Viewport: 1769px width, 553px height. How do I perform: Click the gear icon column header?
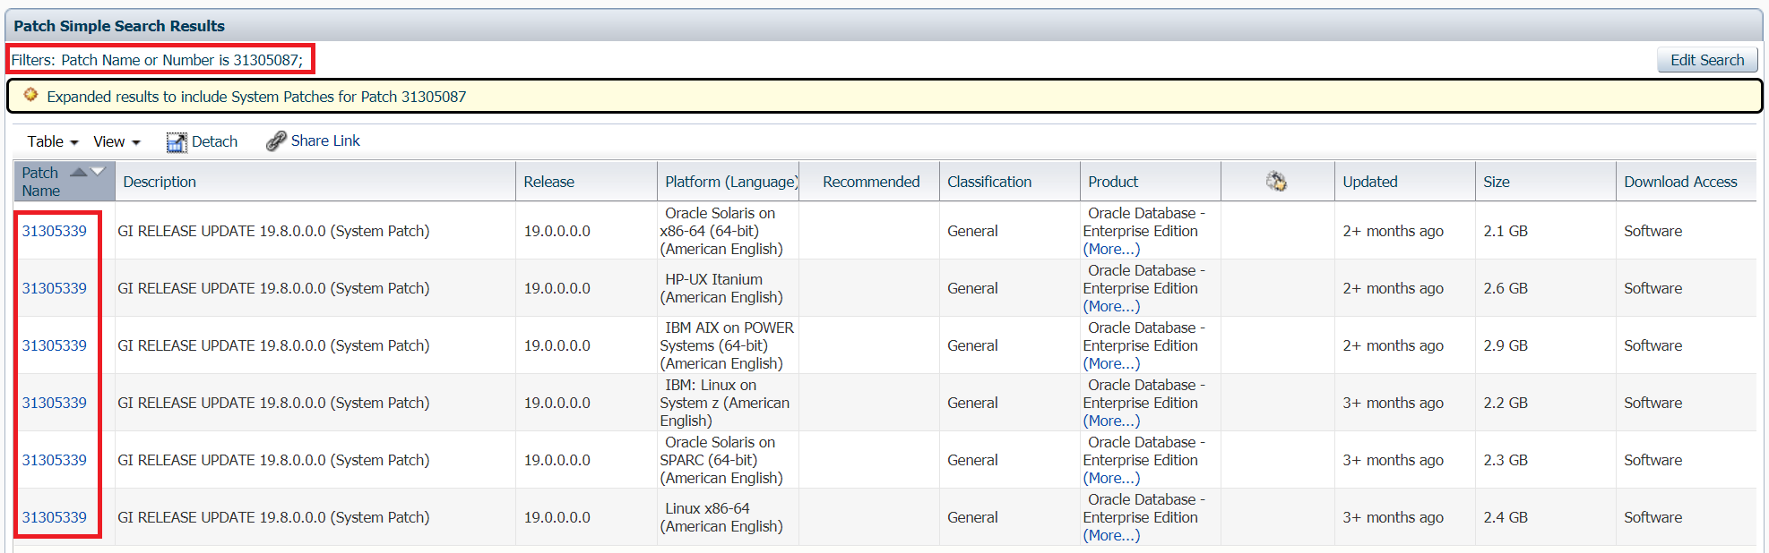(x=1276, y=182)
